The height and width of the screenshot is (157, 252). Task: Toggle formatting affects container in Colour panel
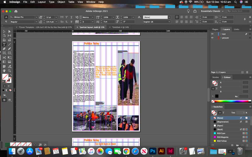coord(213,89)
